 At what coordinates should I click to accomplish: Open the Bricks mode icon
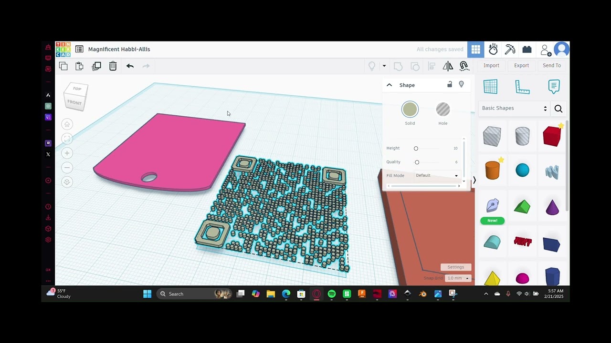pos(527,50)
